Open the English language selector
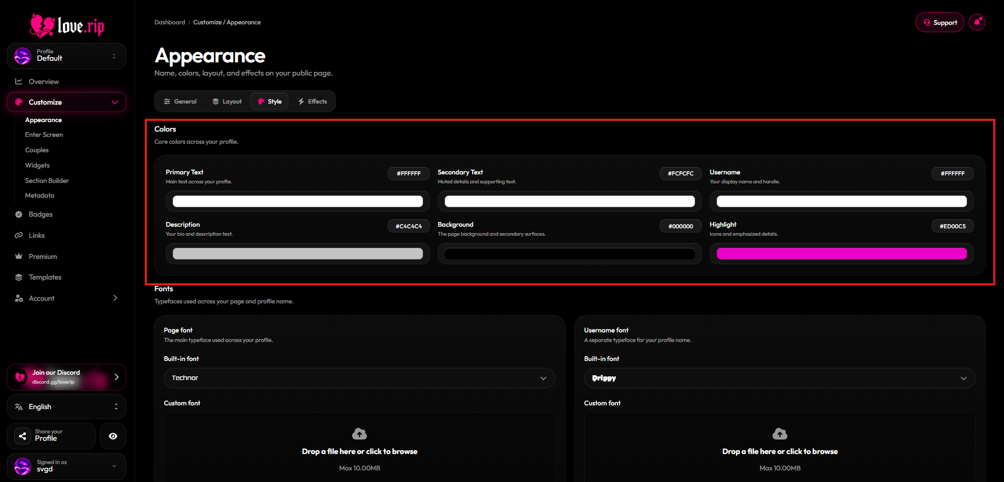Image resolution: width=1004 pixels, height=482 pixels. [67, 406]
